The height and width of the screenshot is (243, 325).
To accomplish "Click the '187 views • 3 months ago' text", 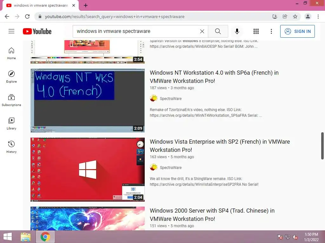I will 172,88.
